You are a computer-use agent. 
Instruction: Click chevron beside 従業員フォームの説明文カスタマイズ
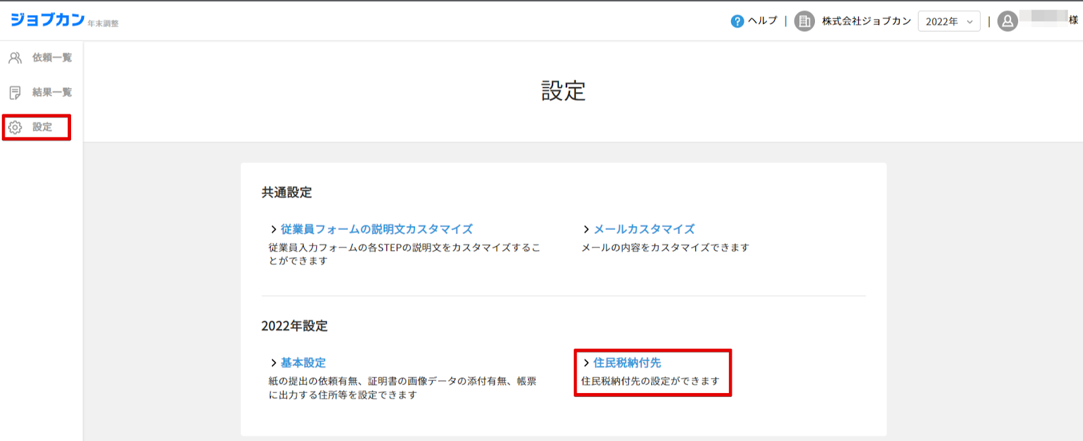273,230
